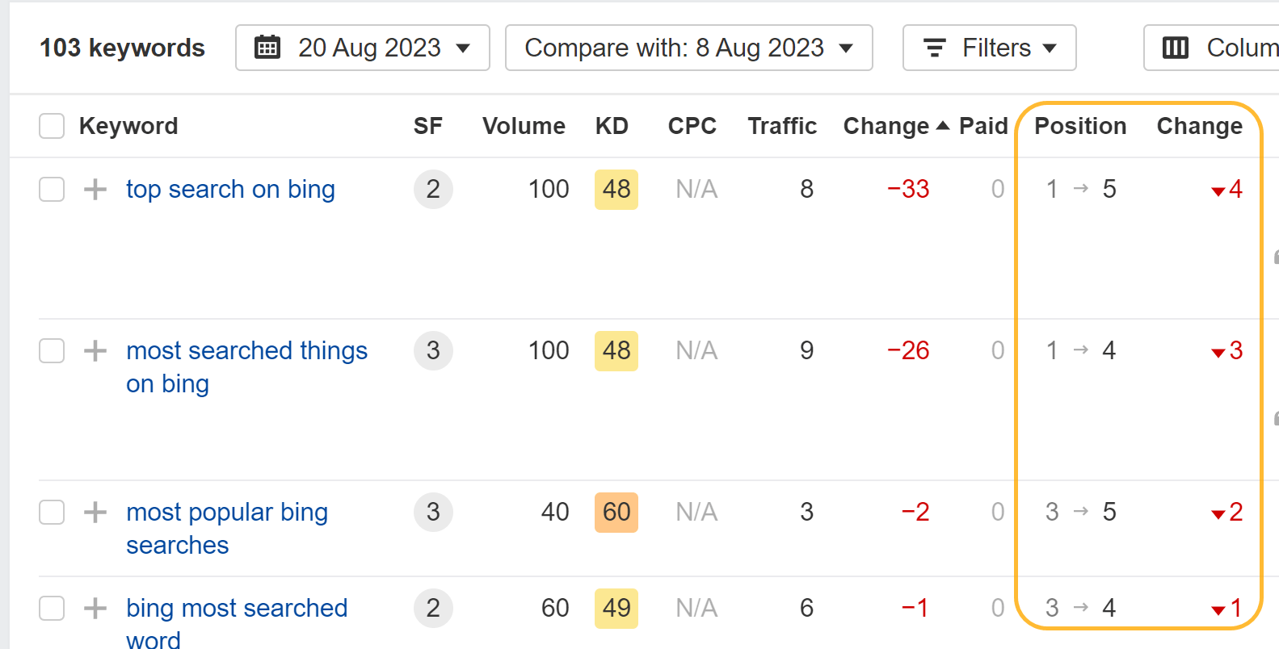Open 'most searched things on bing' keyword link
Image resolution: width=1279 pixels, height=649 pixels.
point(246,350)
